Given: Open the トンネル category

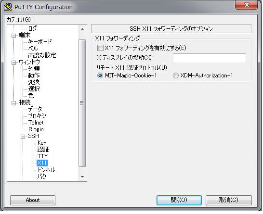Looking at the screenshot, I should [46, 170].
